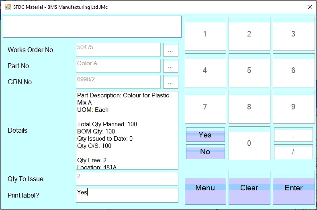The height and width of the screenshot is (210, 317).
Task: Hit the decimal point key
Action: [293, 135]
